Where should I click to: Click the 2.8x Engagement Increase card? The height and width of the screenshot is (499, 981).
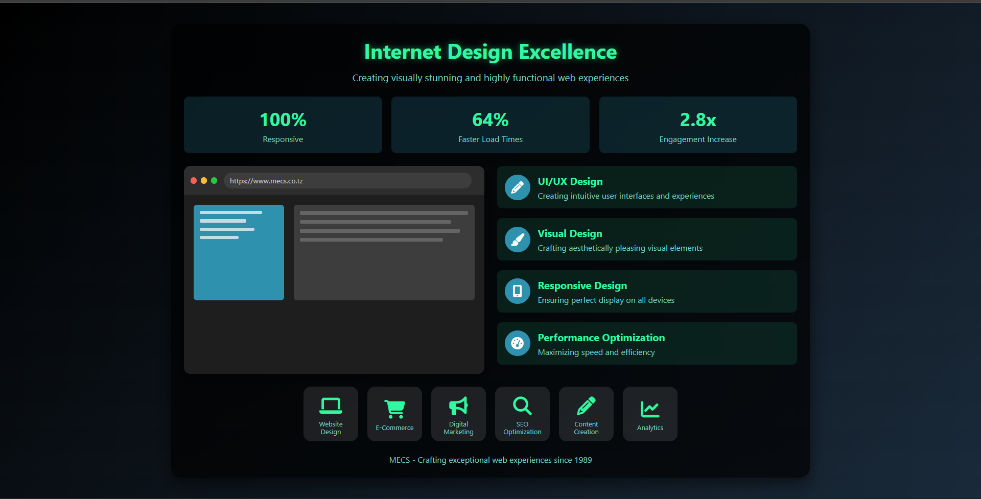coord(697,125)
